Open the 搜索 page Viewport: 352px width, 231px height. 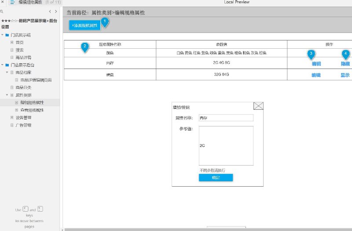[x=19, y=50]
